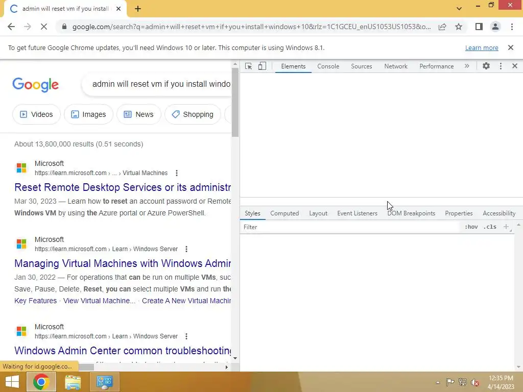523x392 pixels.
Task: Open Managing Virtual Machines with Windows Admin result
Action: coord(123,263)
